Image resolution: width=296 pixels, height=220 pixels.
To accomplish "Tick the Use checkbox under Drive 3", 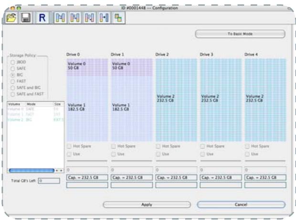I will [202, 154].
